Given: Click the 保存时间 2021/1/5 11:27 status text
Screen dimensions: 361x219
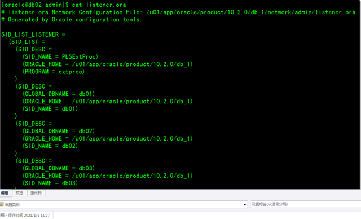Looking at the screenshot, I should tap(29, 215).
